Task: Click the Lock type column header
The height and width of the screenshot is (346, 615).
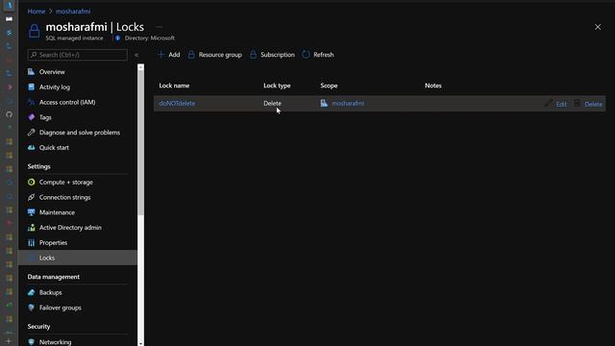Action: click(x=277, y=86)
